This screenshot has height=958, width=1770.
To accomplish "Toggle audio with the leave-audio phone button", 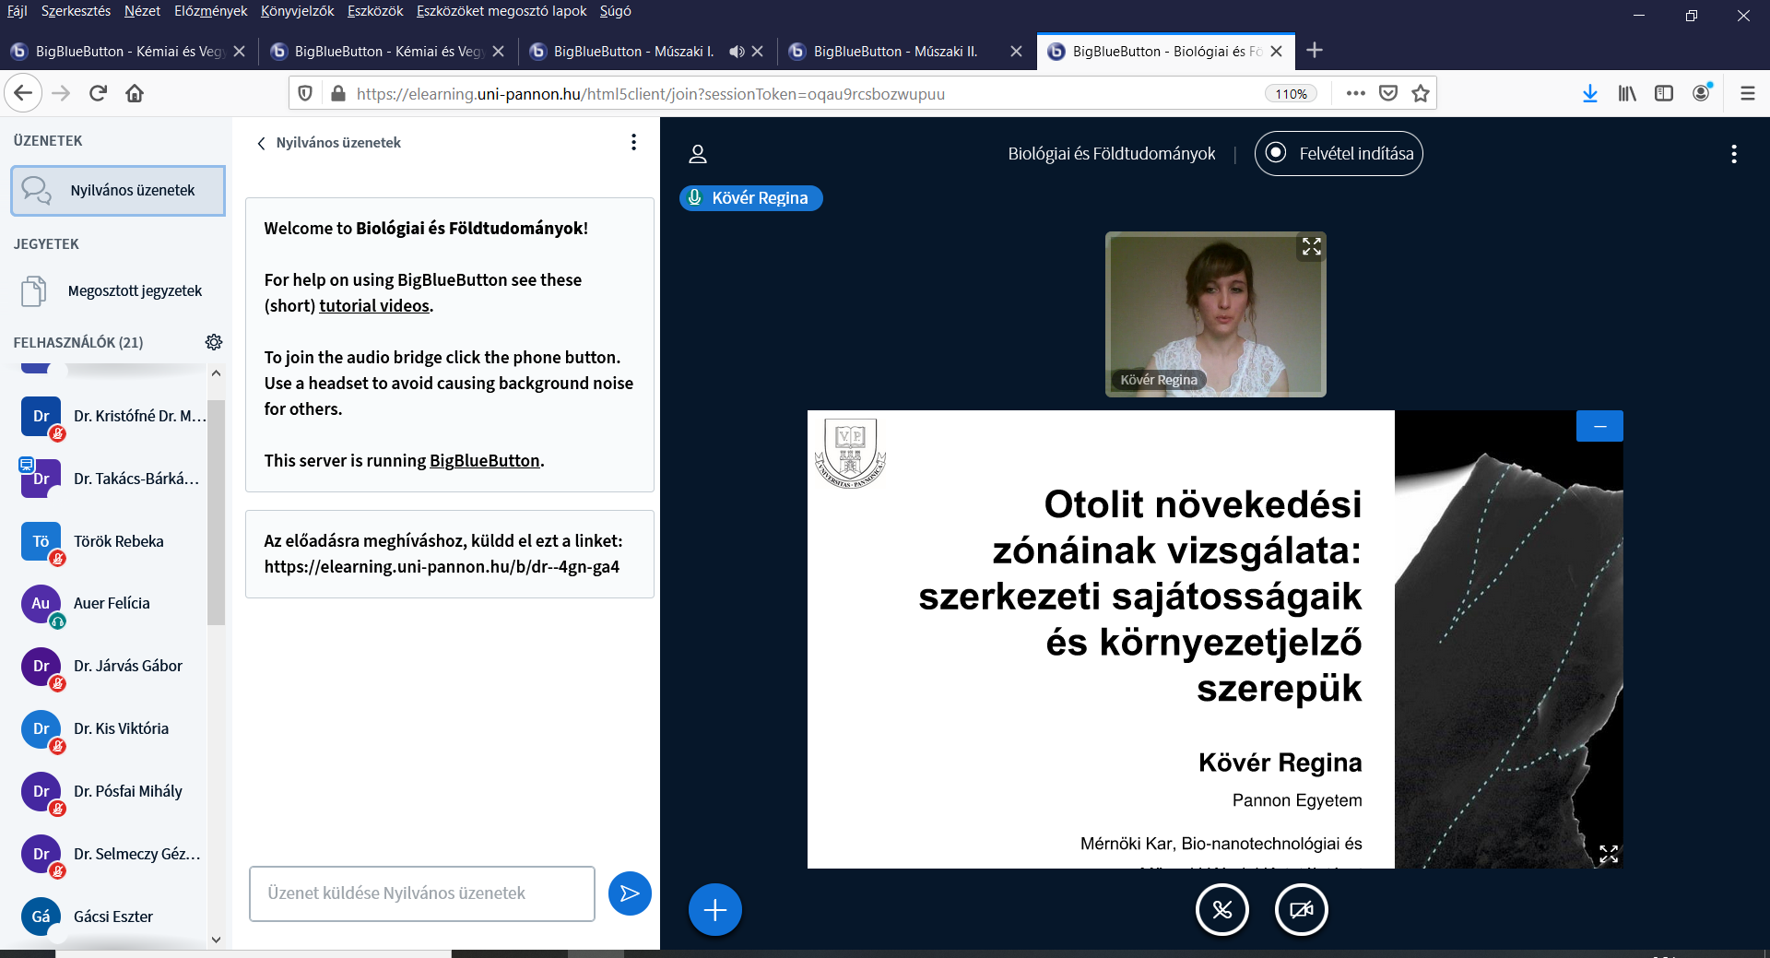I will [x=1221, y=910].
